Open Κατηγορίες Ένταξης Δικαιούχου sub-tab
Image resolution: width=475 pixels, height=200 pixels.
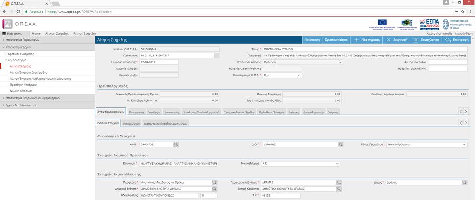coord(166,124)
